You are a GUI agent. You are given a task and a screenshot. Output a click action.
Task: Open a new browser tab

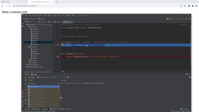(57, 2)
